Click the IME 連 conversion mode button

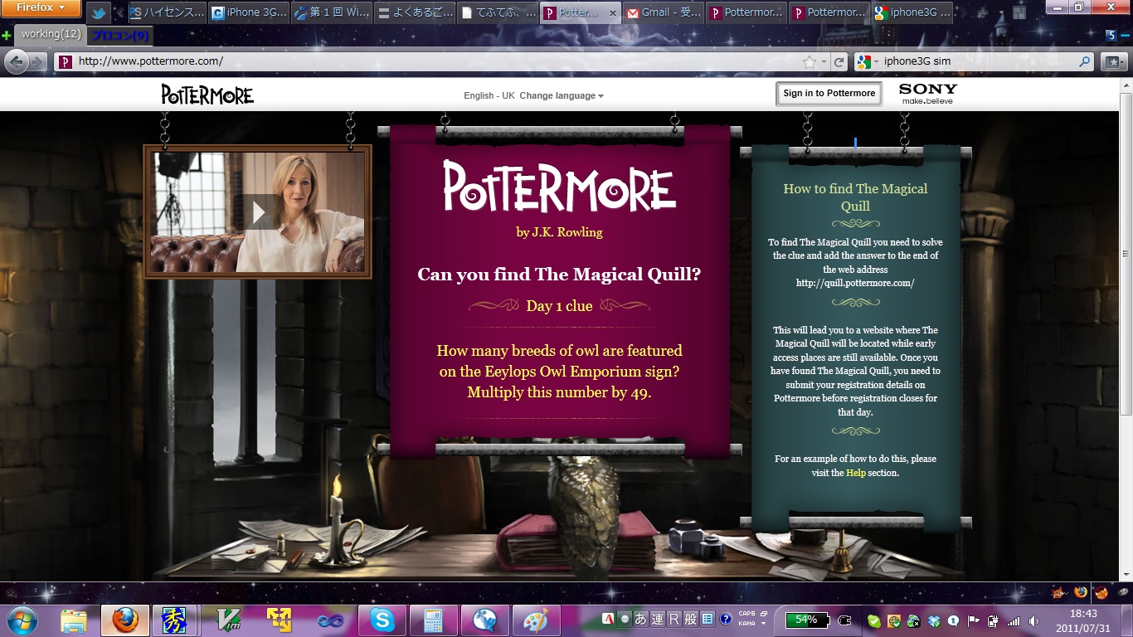click(x=657, y=619)
